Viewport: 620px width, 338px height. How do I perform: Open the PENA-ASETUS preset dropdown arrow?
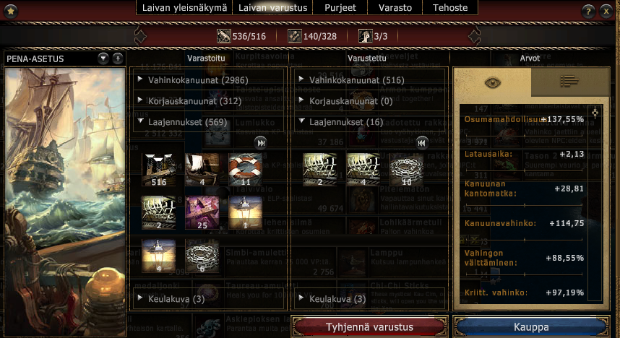pos(103,58)
